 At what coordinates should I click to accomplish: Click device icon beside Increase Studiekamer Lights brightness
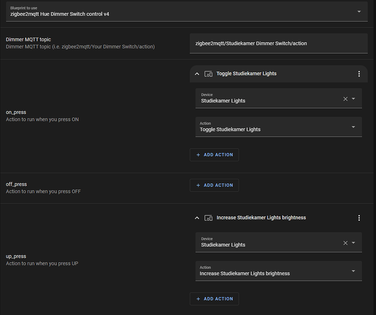(208, 218)
